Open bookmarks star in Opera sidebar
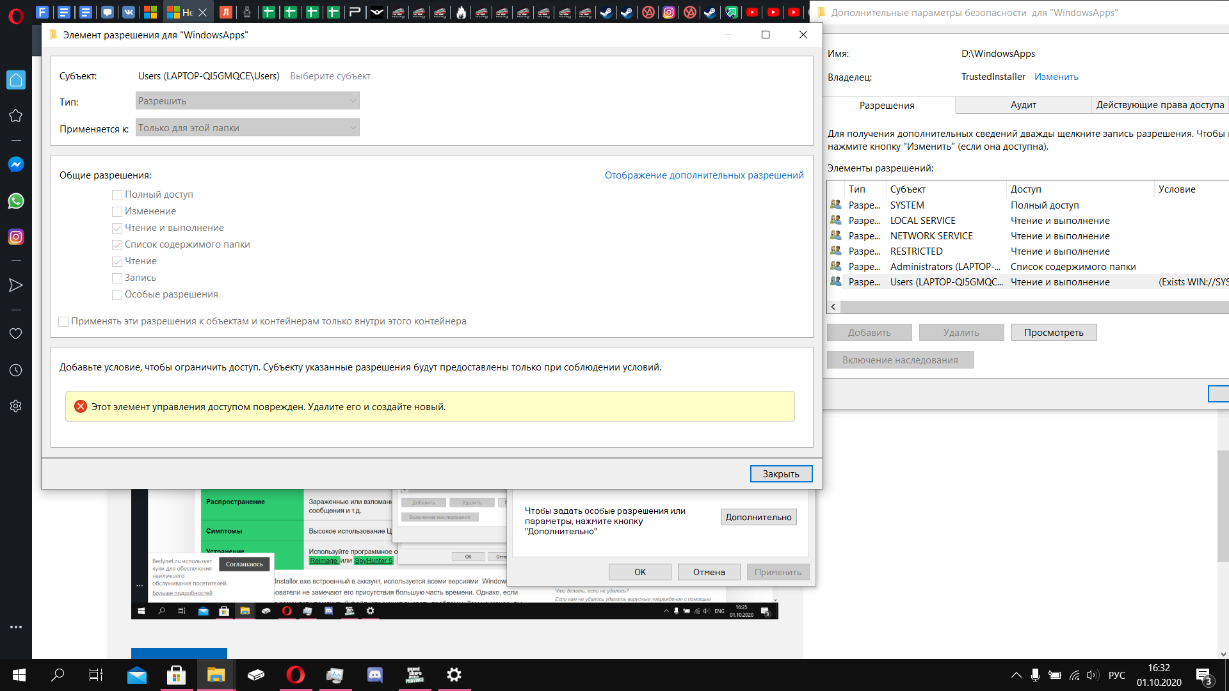Screen dimensions: 1229x691 point(16,116)
